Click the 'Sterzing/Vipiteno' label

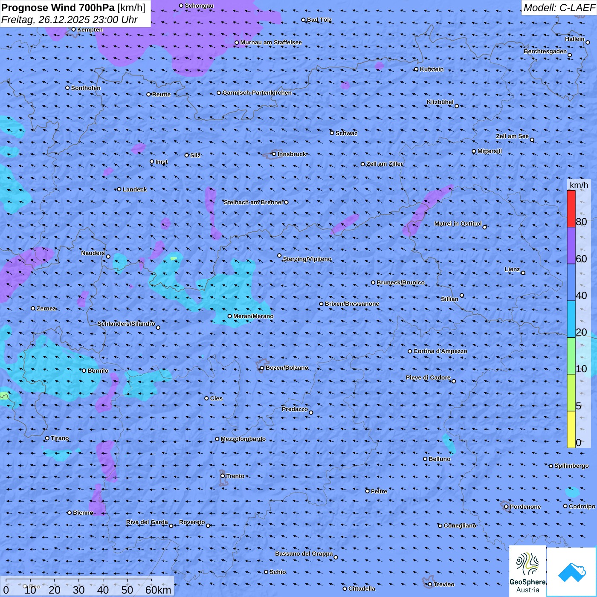pyautogui.click(x=307, y=259)
